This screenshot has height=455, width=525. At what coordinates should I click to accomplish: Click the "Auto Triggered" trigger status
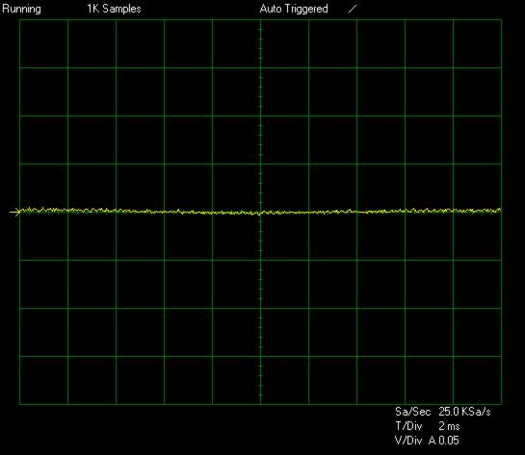click(294, 9)
